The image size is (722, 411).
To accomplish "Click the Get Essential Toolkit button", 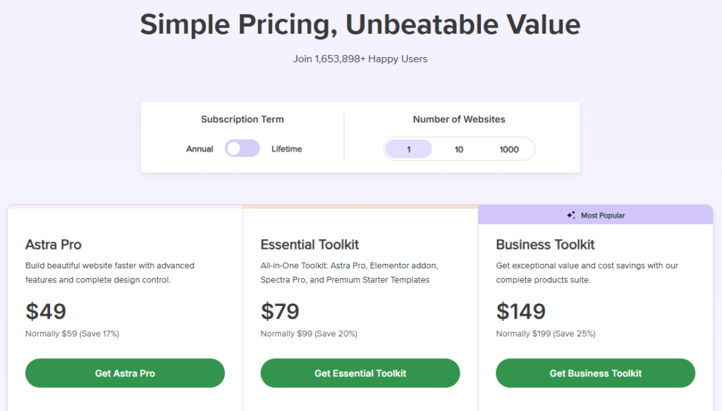I will 360,373.
